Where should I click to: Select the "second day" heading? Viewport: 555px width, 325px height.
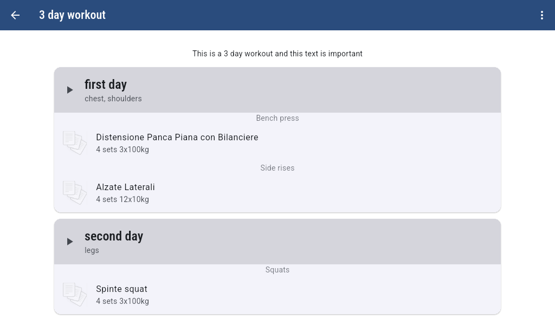[x=114, y=236]
